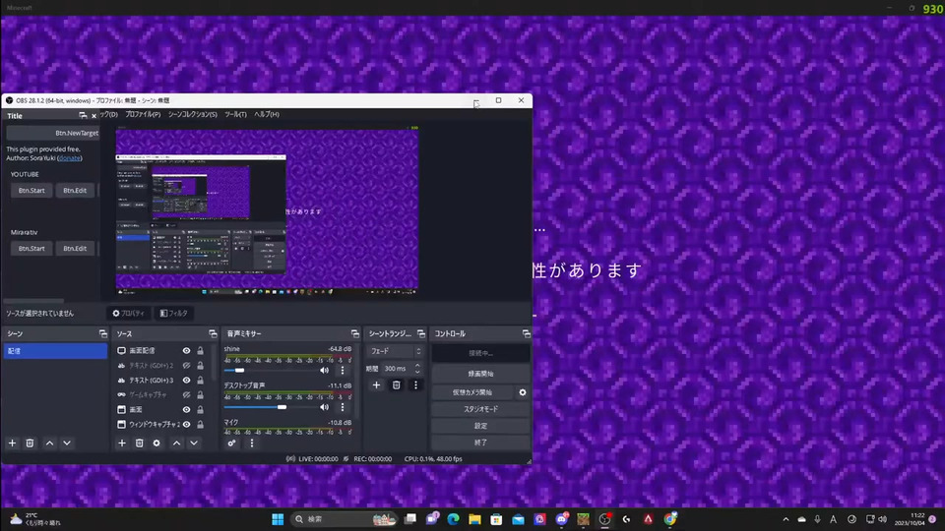The image size is (945, 531).
Task: Toggle lock on 画面配信 source
Action: (200, 350)
